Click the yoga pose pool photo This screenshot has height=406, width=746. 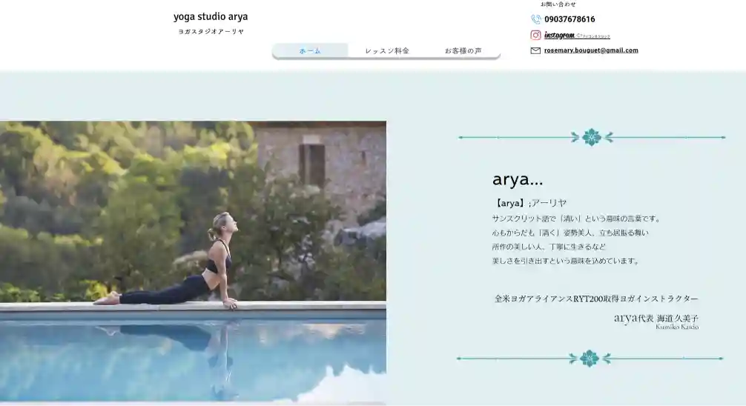pos(193,261)
